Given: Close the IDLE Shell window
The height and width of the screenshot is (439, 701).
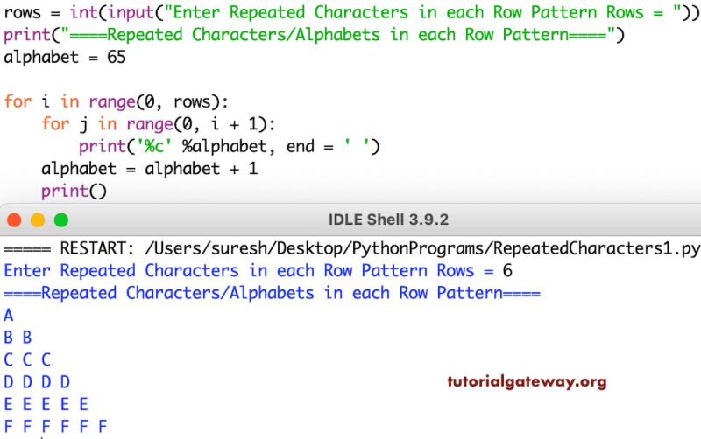Looking at the screenshot, I should click(x=14, y=220).
